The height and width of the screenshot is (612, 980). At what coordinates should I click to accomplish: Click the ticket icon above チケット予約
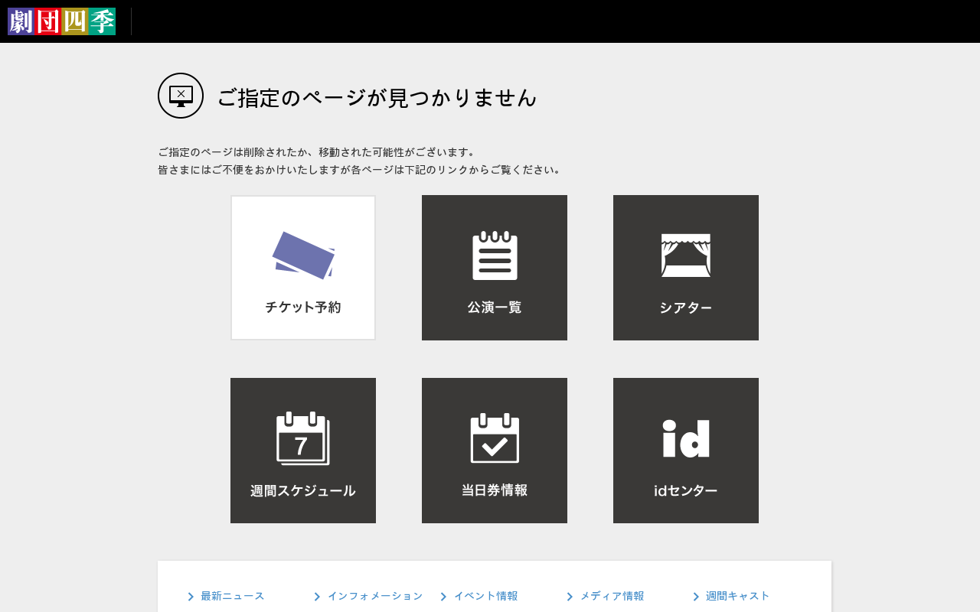(x=303, y=255)
